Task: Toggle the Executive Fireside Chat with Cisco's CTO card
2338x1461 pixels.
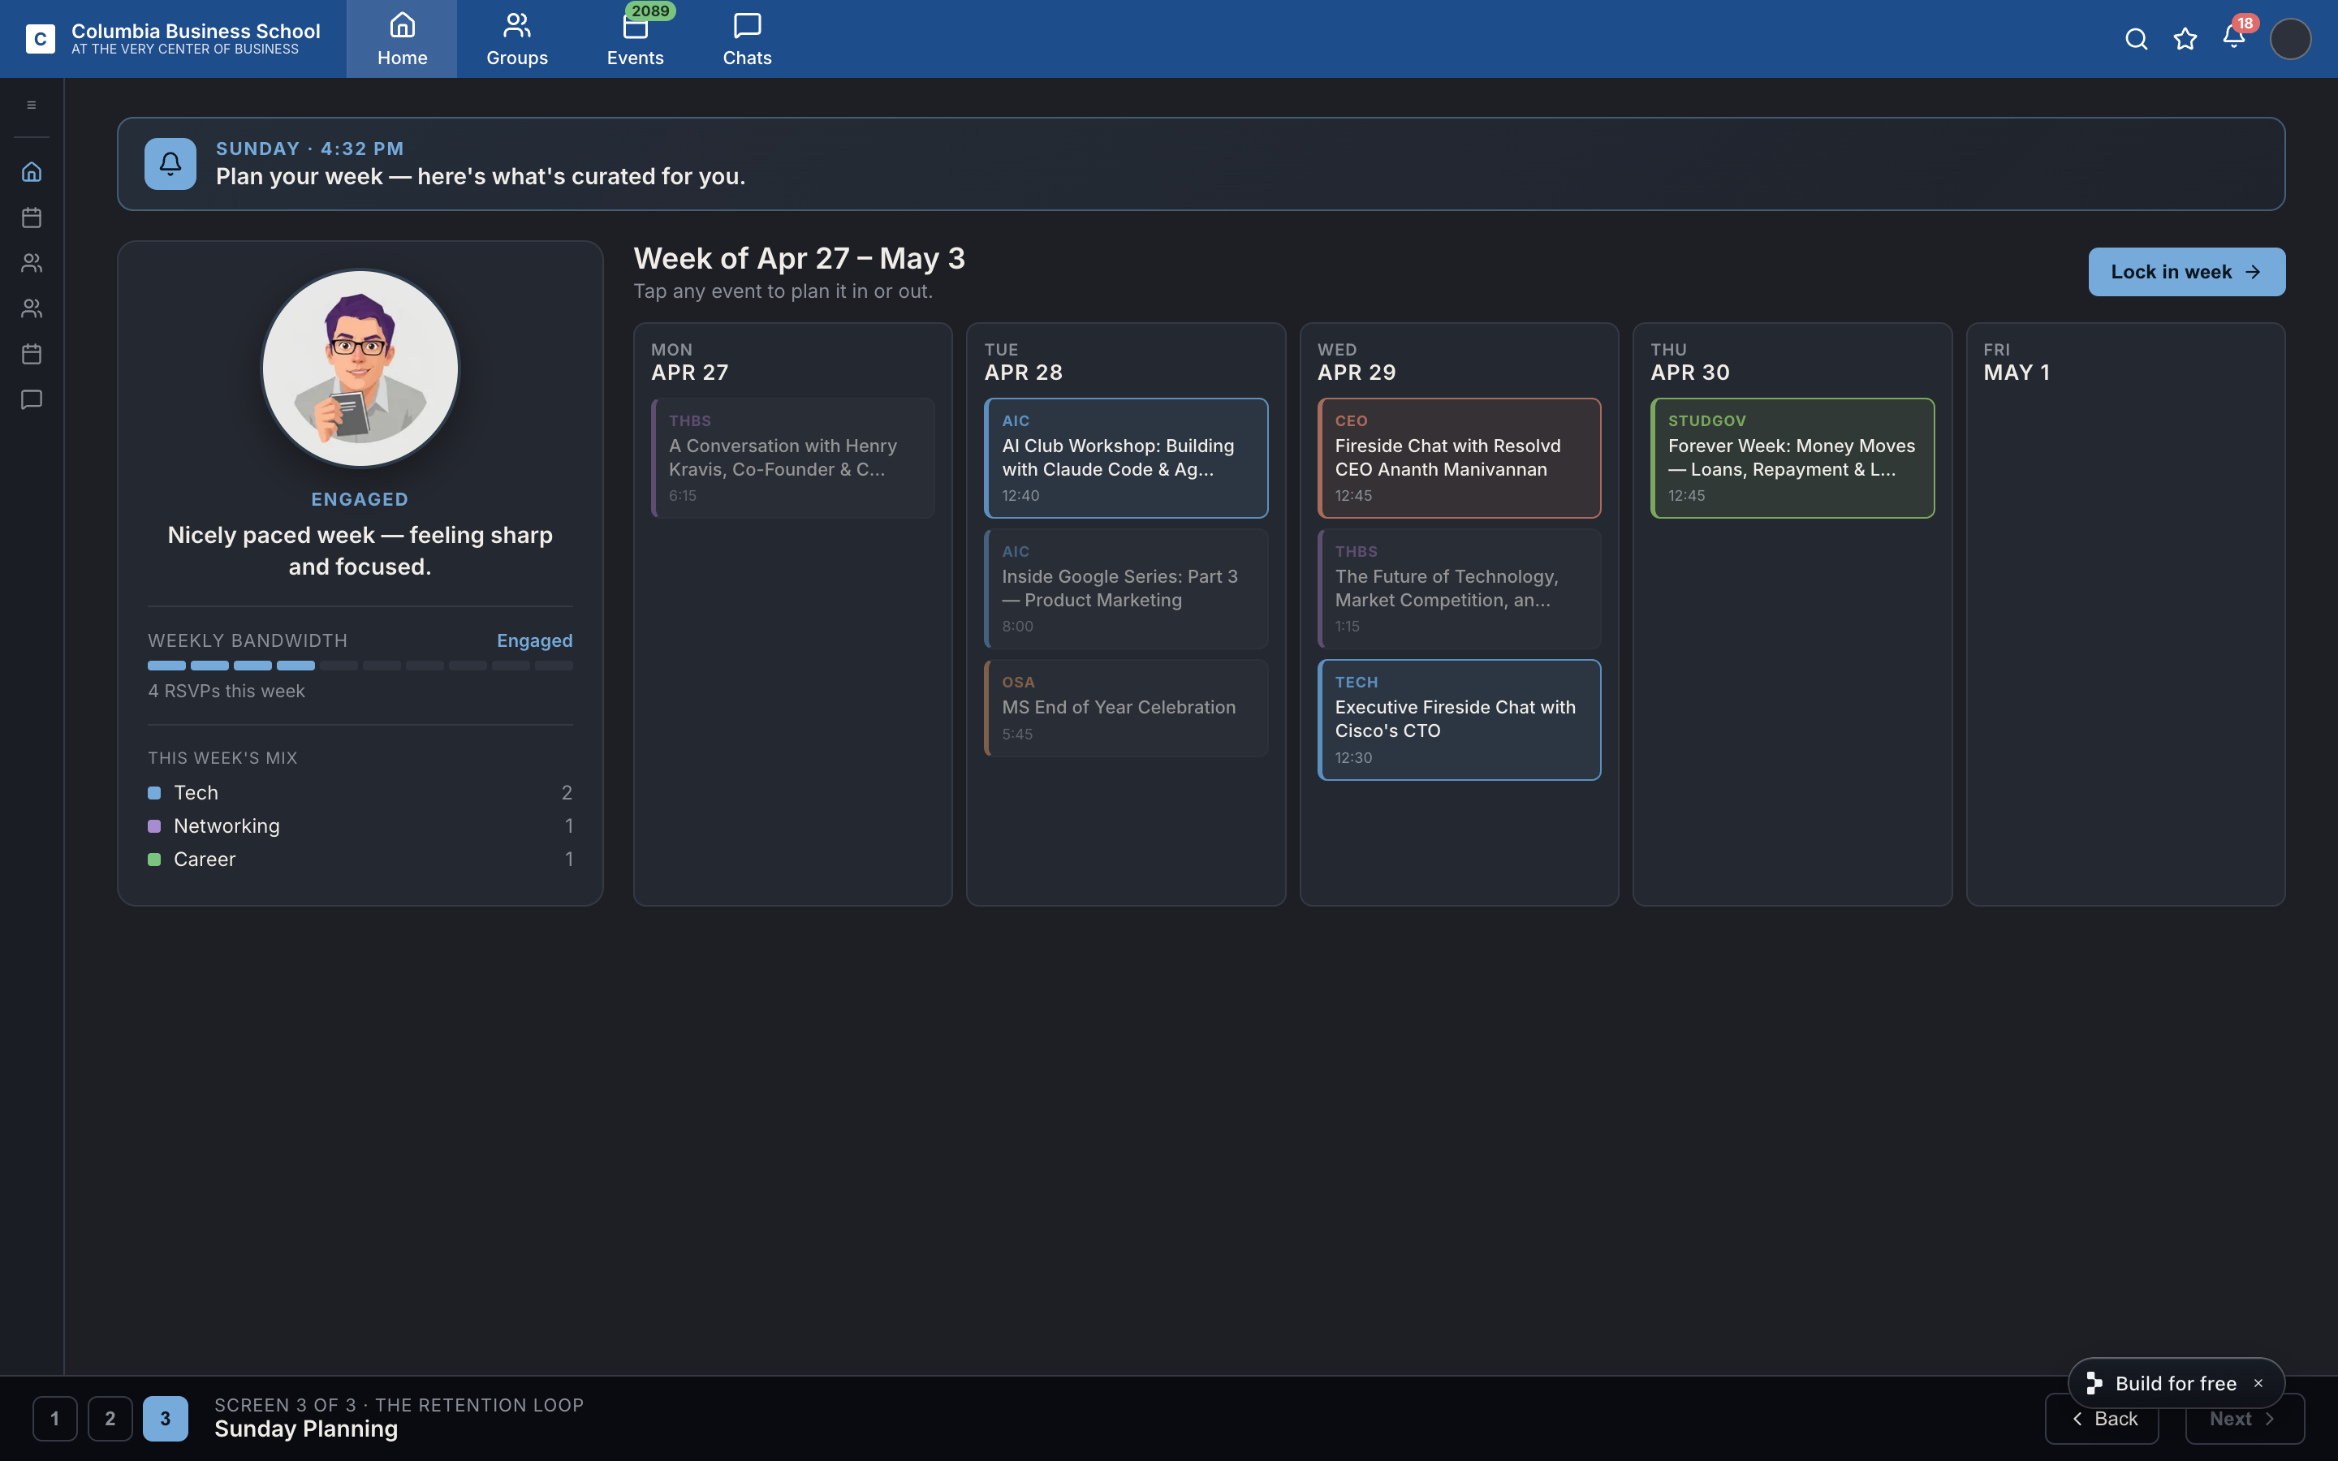Action: click(x=1459, y=720)
